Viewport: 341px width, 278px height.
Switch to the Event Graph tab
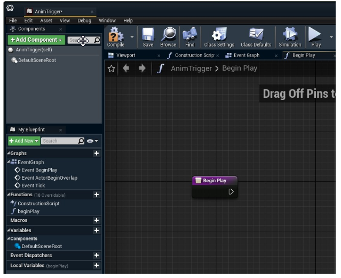[246, 55]
